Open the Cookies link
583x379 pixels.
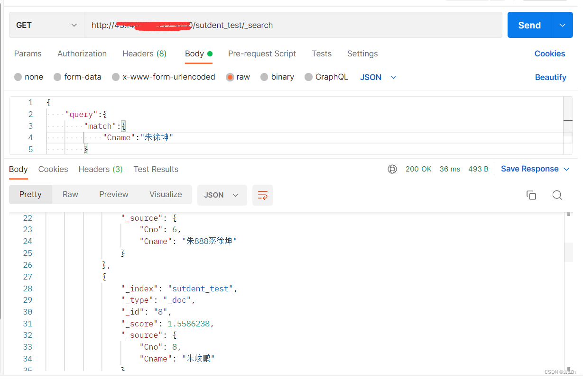coord(550,54)
